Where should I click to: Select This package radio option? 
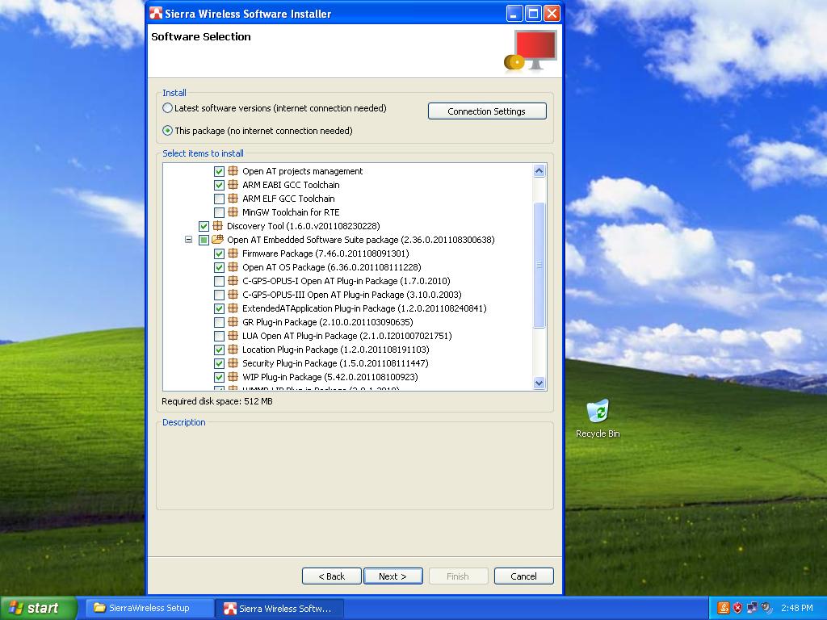tap(168, 130)
